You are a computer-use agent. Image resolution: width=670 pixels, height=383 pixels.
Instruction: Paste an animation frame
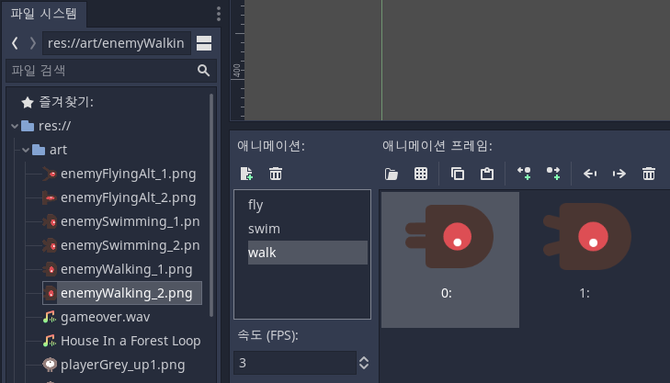pos(487,174)
